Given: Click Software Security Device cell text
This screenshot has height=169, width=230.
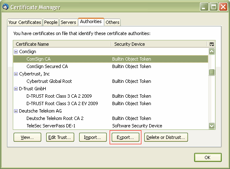Looking at the screenshot, I should click(x=137, y=126).
